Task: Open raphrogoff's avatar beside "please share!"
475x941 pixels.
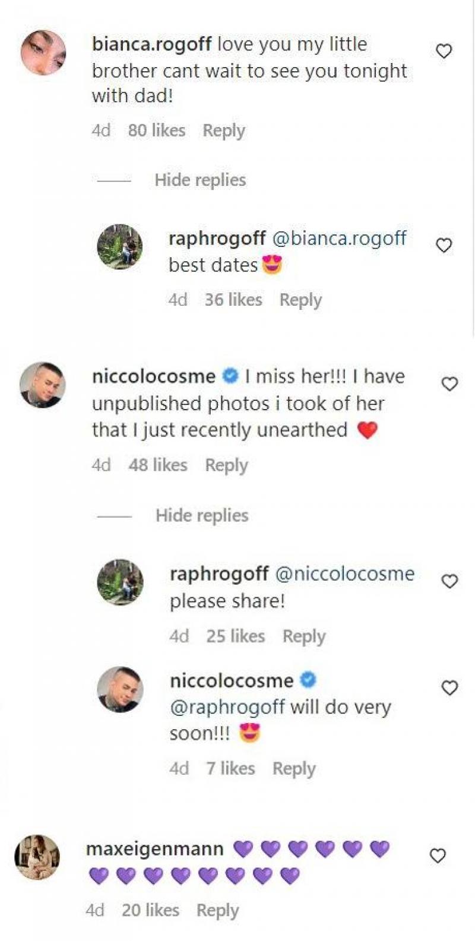Action: [121, 582]
